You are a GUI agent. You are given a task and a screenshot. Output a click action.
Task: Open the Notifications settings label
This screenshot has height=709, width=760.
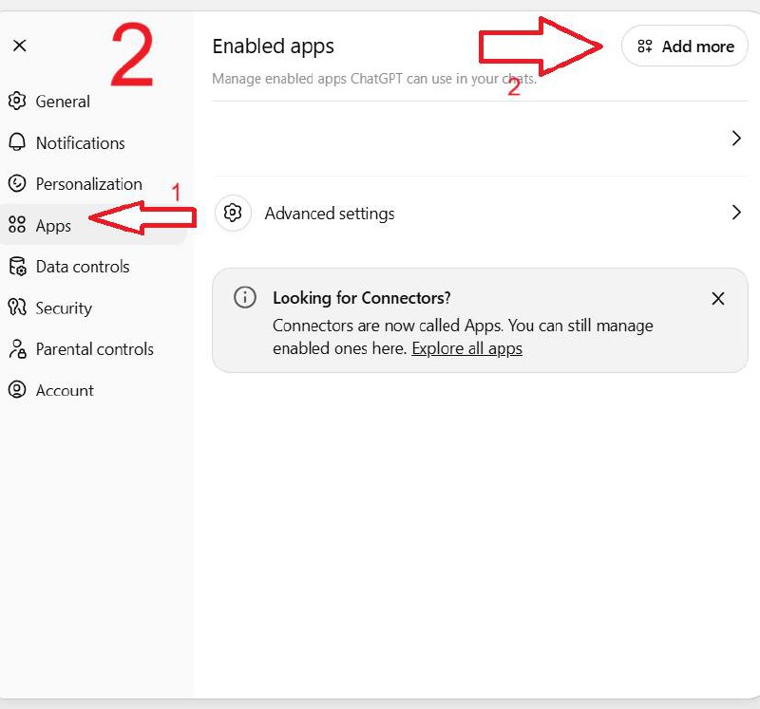coord(80,143)
